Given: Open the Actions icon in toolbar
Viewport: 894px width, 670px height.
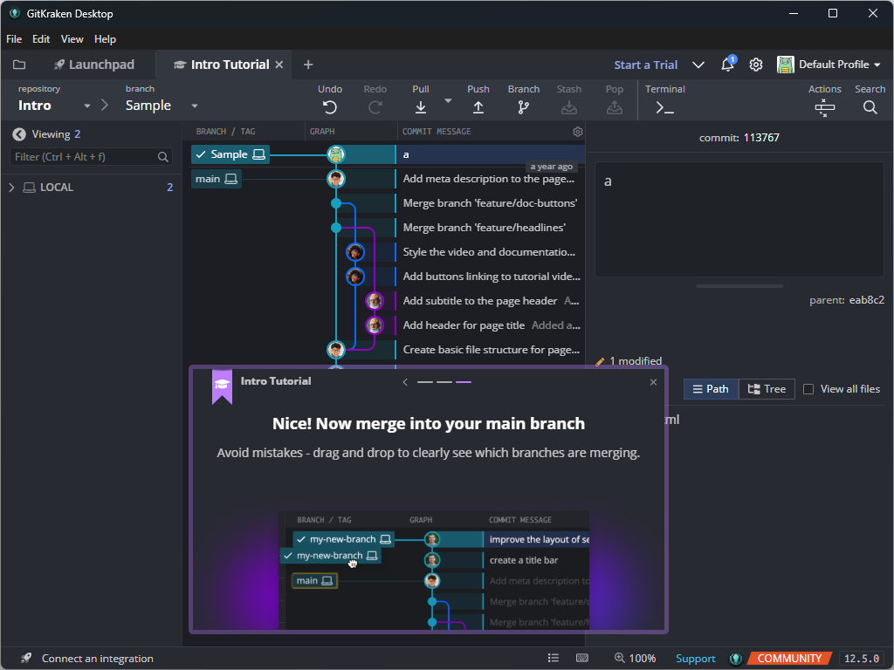Looking at the screenshot, I should pos(824,107).
